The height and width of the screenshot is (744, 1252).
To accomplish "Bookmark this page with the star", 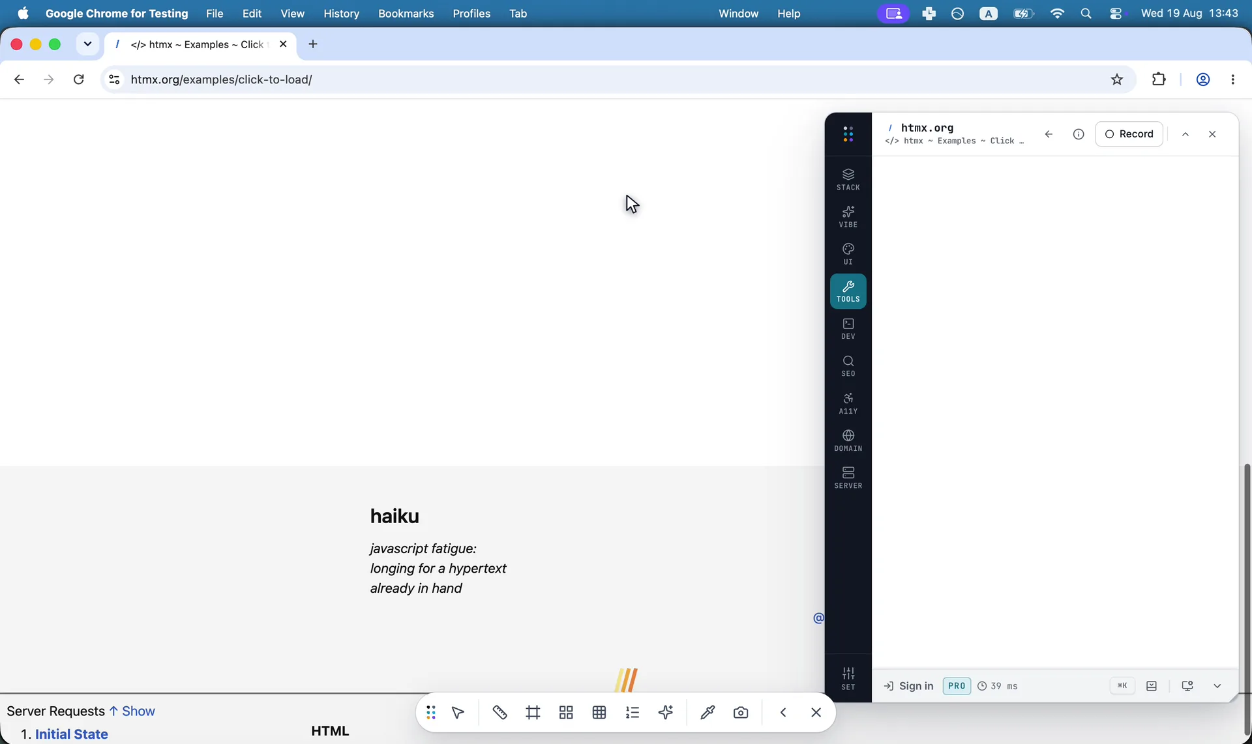I will (x=1117, y=79).
